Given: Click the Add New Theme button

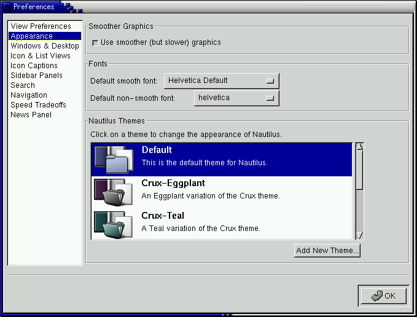Looking at the screenshot, I should (x=327, y=251).
